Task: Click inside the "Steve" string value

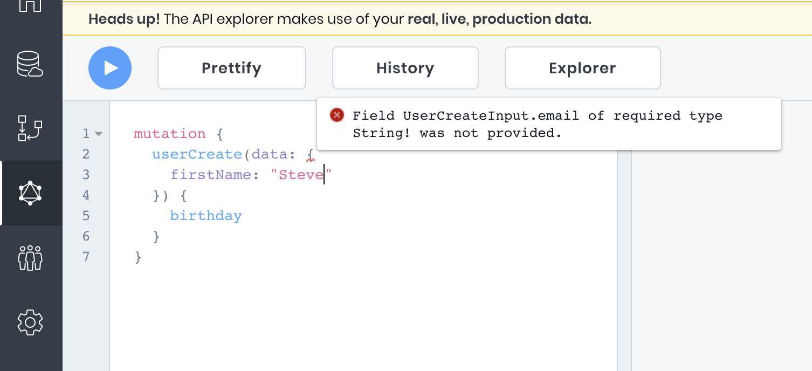Action: pyautogui.click(x=301, y=175)
